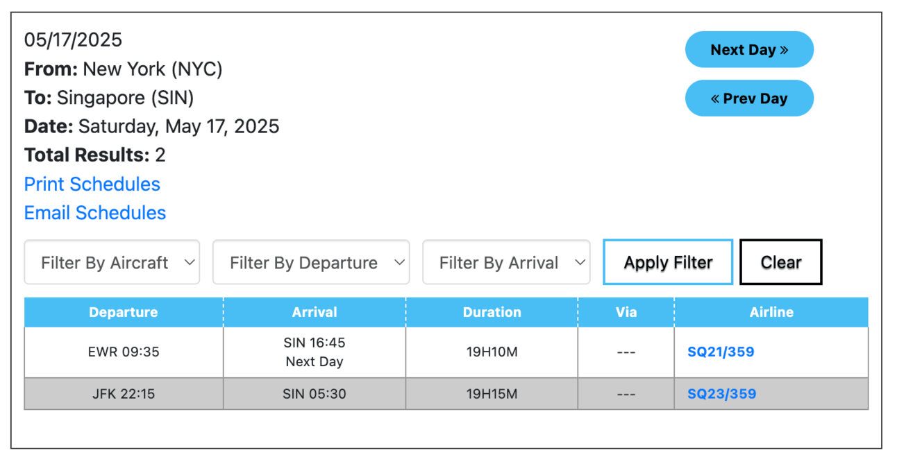This screenshot has width=897, height=457.
Task: Click the Via column header
Action: pyautogui.click(x=626, y=312)
